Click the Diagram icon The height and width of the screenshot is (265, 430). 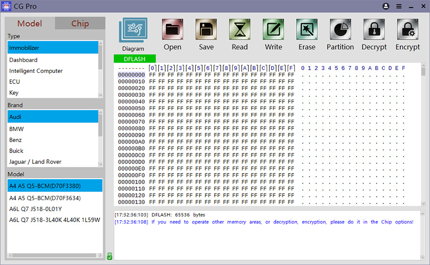133,31
